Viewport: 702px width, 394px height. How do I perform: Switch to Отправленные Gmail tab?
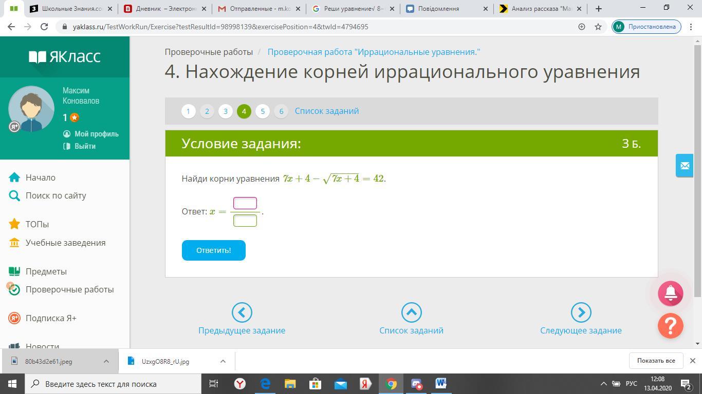coord(260,9)
